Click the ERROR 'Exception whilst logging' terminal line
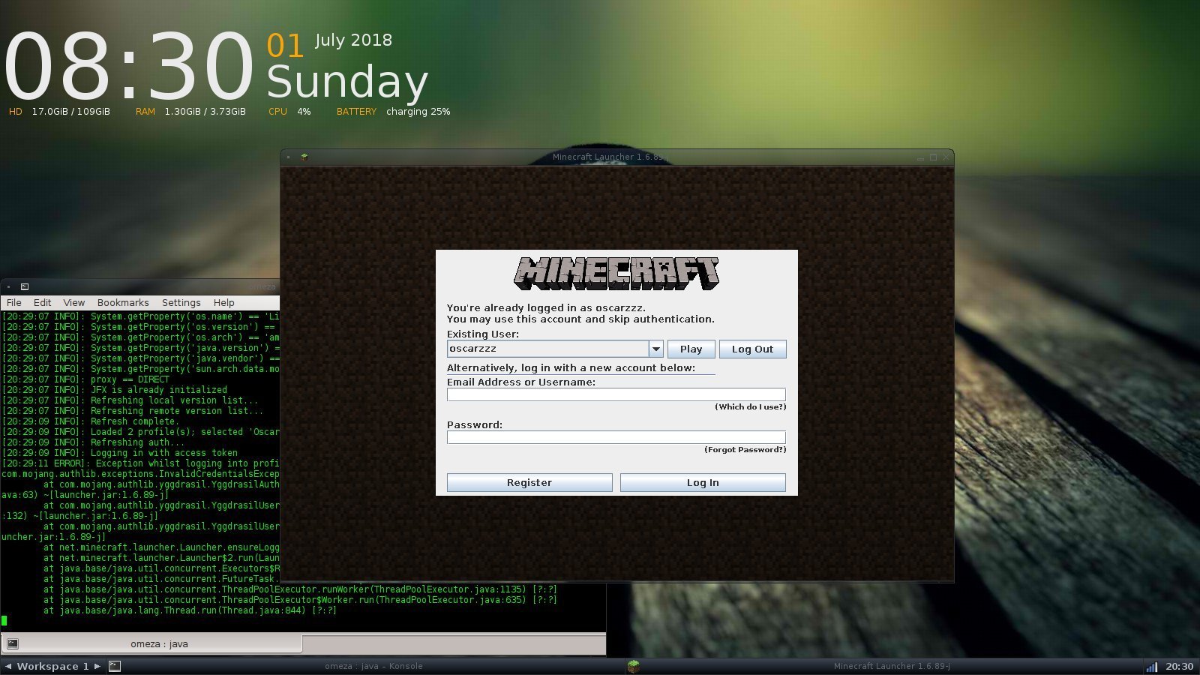1200x675 pixels. tap(140, 463)
